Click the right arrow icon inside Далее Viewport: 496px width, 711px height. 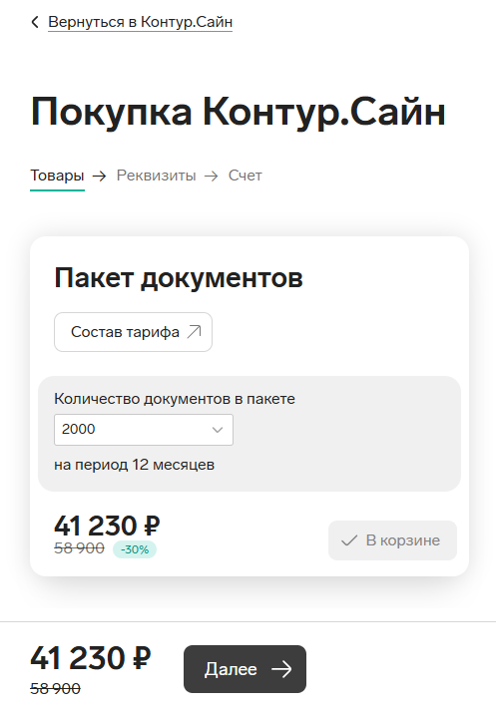281,669
